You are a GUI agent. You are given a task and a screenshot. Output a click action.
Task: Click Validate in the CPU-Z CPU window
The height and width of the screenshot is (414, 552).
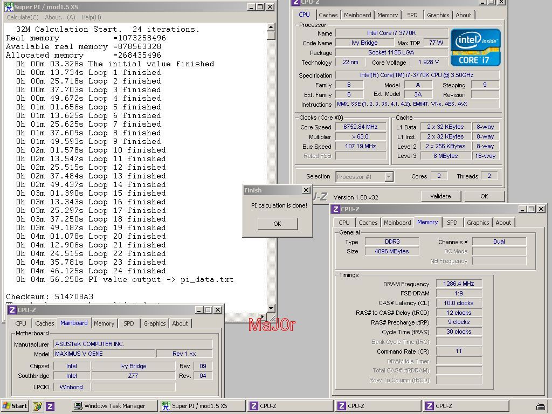coord(440,196)
